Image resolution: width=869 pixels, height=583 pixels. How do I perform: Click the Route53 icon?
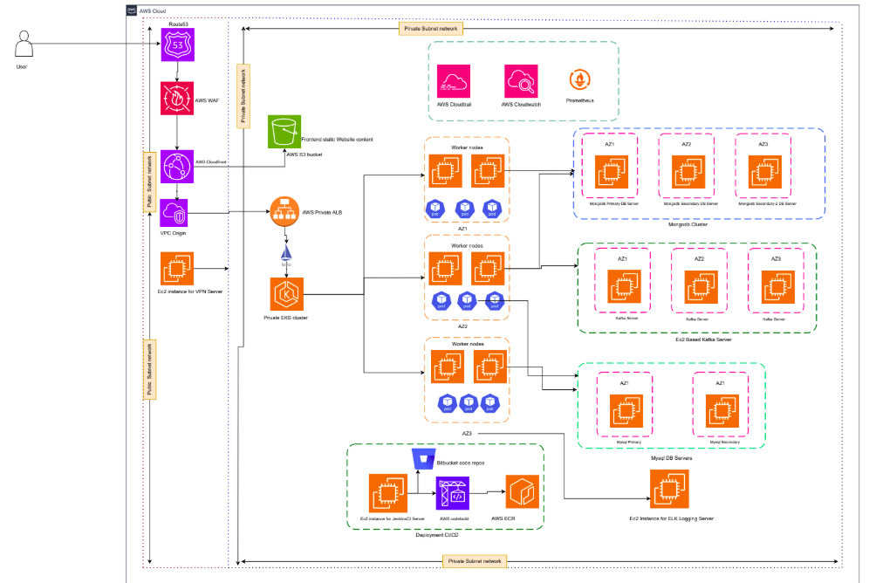(177, 45)
